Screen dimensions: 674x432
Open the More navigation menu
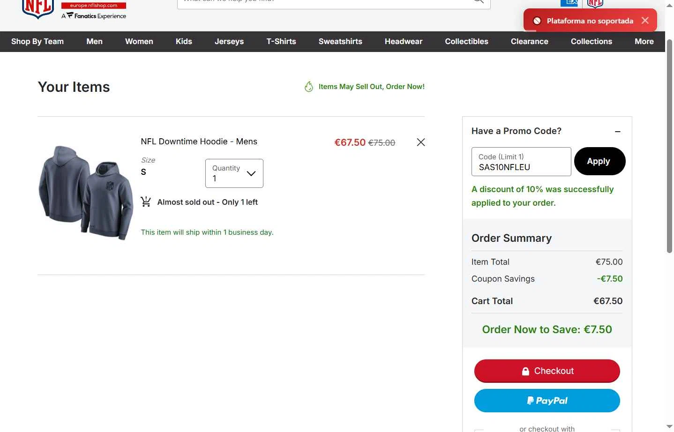click(644, 42)
